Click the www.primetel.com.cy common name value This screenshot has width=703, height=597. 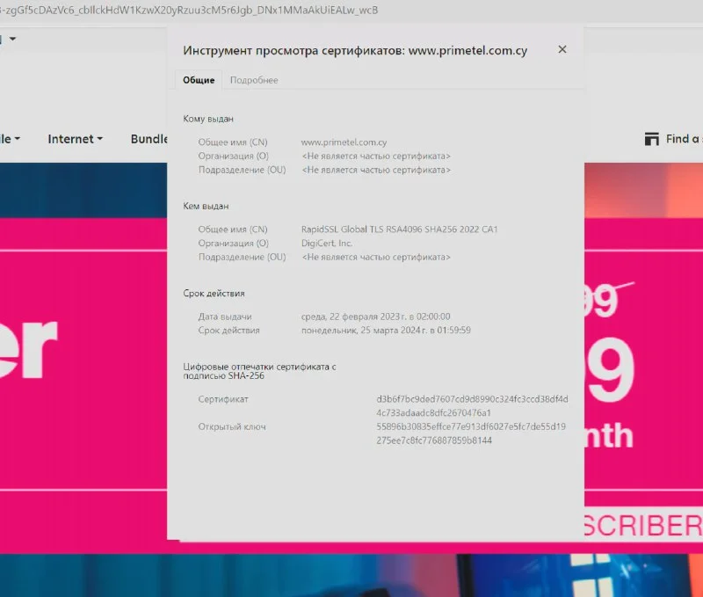click(x=344, y=142)
